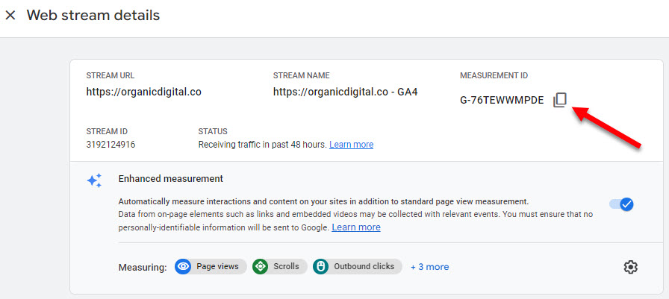Screen dimensions: 669x299
Task: Close the Web stream details panel
Action: [10, 16]
